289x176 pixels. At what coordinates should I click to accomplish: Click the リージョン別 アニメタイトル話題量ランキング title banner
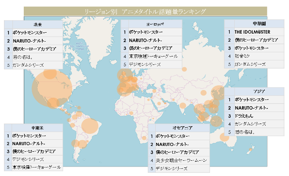click(x=145, y=11)
